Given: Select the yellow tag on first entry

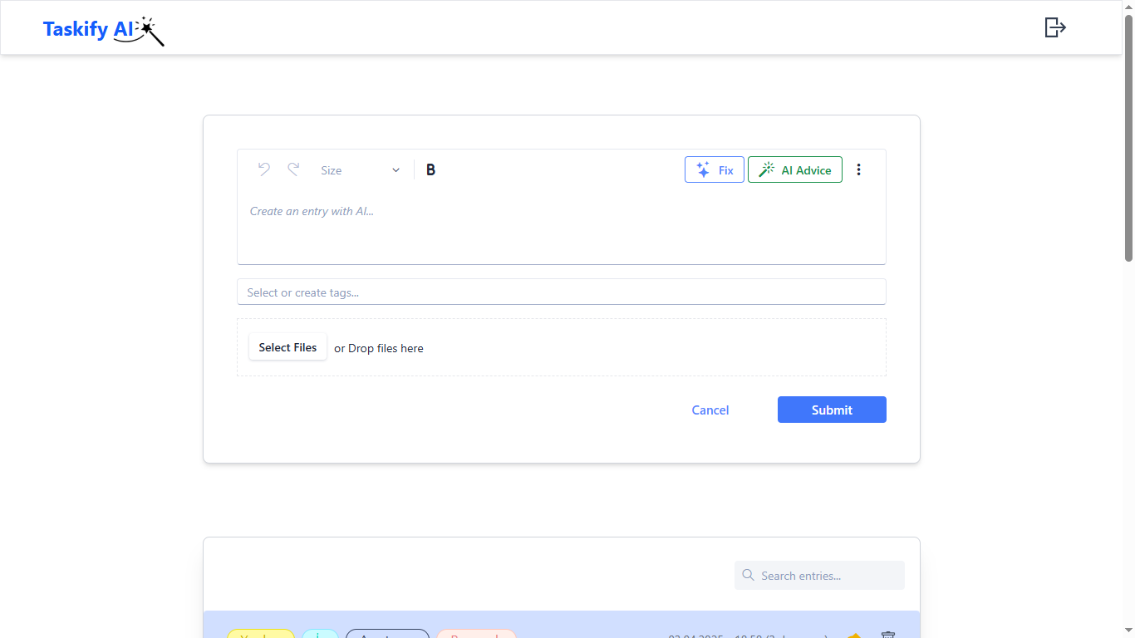Looking at the screenshot, I should click(x=260, y=635).
